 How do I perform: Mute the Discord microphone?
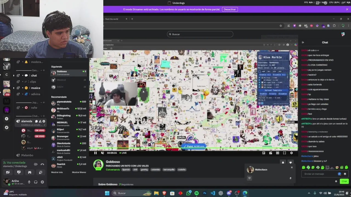(x=29, y=182)
